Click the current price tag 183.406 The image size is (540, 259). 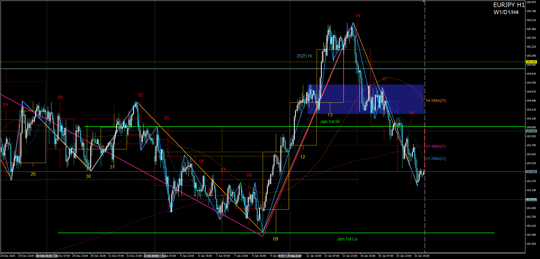click(x=531, y=171)
